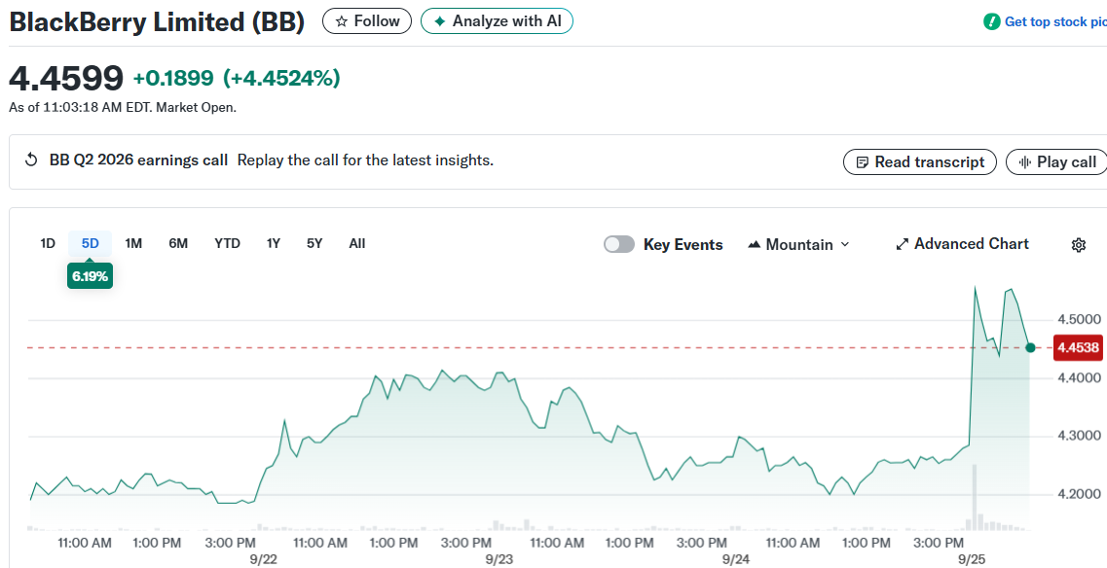Switch to the 1Y time range
Viewport: 1107px width, 568px height.
pyautogui.click(x=274, y=243)
